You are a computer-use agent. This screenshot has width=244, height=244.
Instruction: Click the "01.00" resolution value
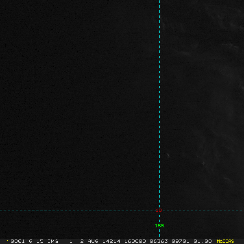coord(203,241)
